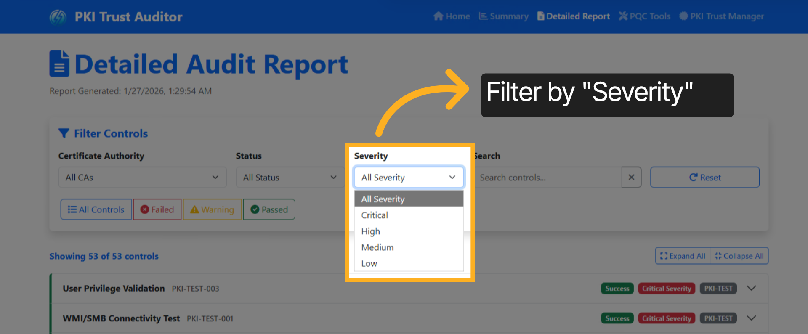
Task: Select the highlighted All Severity option in list
Action: click(x=409, y=199)
